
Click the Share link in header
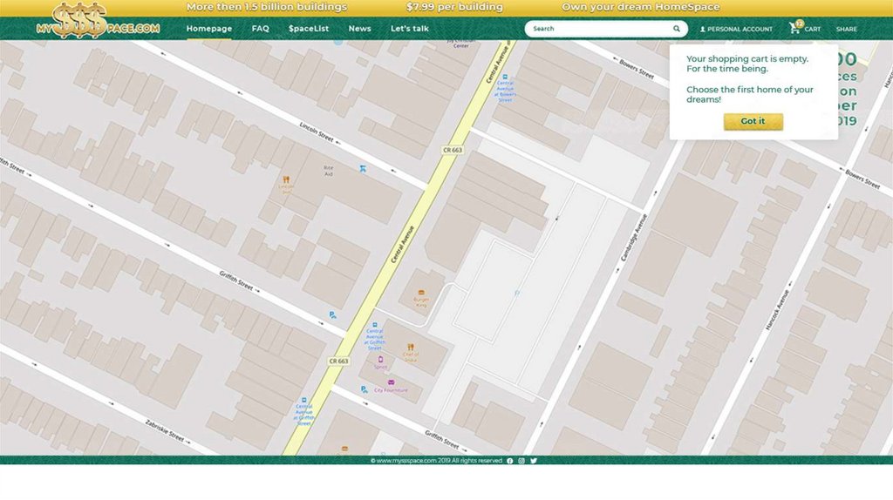tap(846, 30)
